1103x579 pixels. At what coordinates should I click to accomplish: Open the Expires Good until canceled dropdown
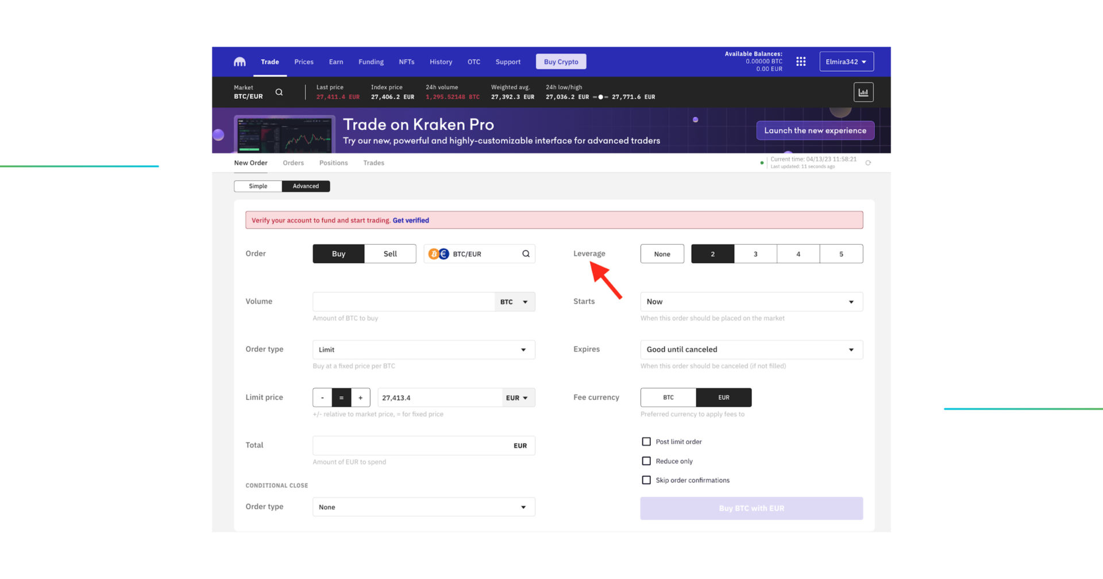[751, 350]
